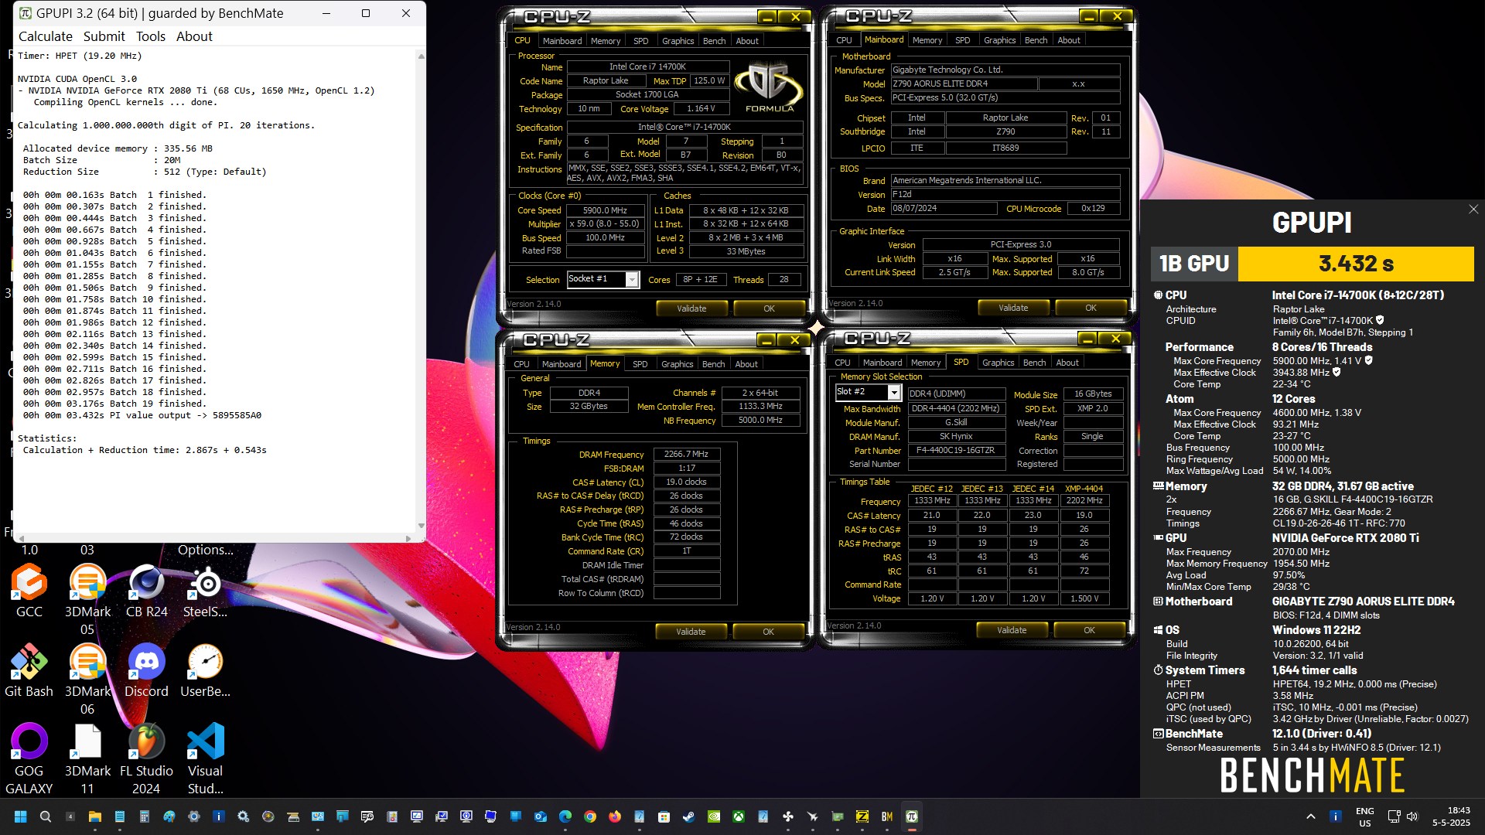Open the UserBenchmark desktop shortcut
The image size is (1485, 835).
coord(205,671)
